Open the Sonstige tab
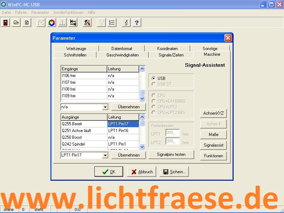The image size is (284, 213). (x=210, y=49)
